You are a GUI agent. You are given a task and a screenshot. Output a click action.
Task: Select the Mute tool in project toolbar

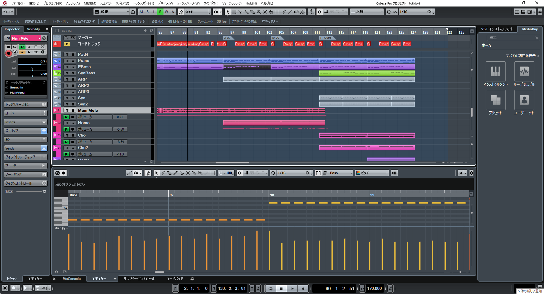[265, 12]
